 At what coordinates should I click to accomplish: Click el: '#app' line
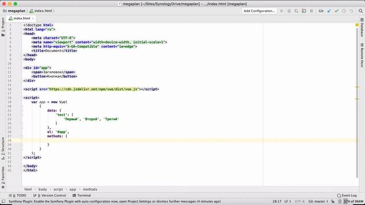point(58,132)
